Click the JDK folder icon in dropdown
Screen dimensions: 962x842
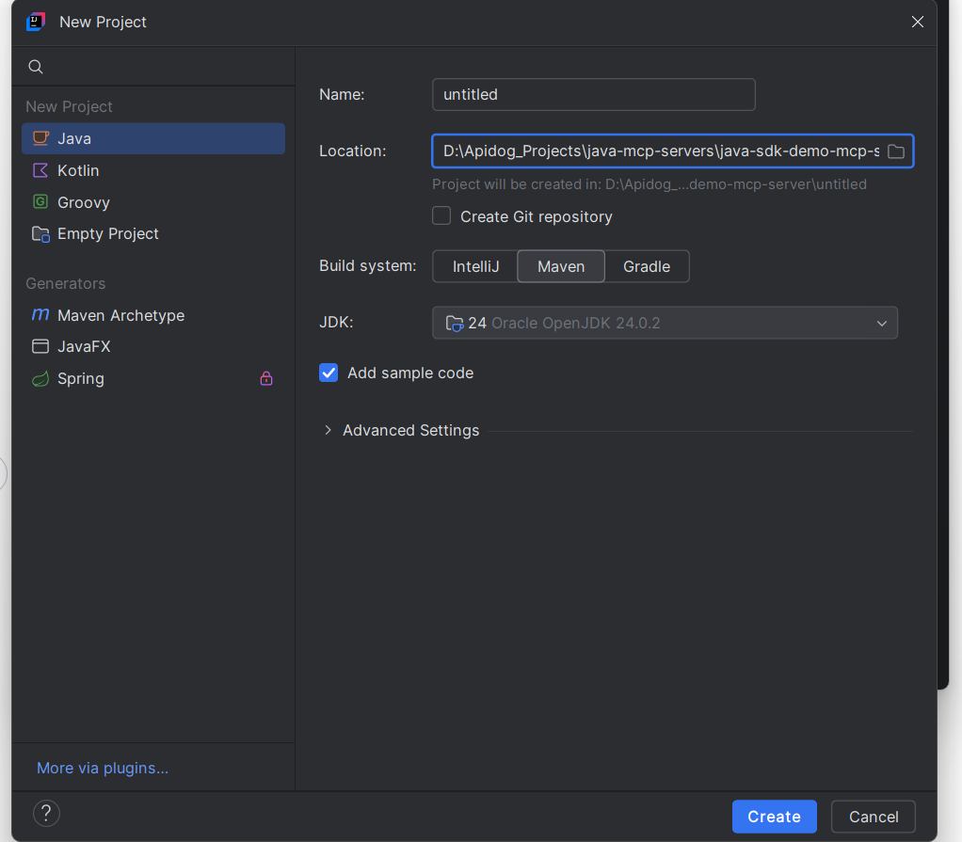tap(454, 324)
